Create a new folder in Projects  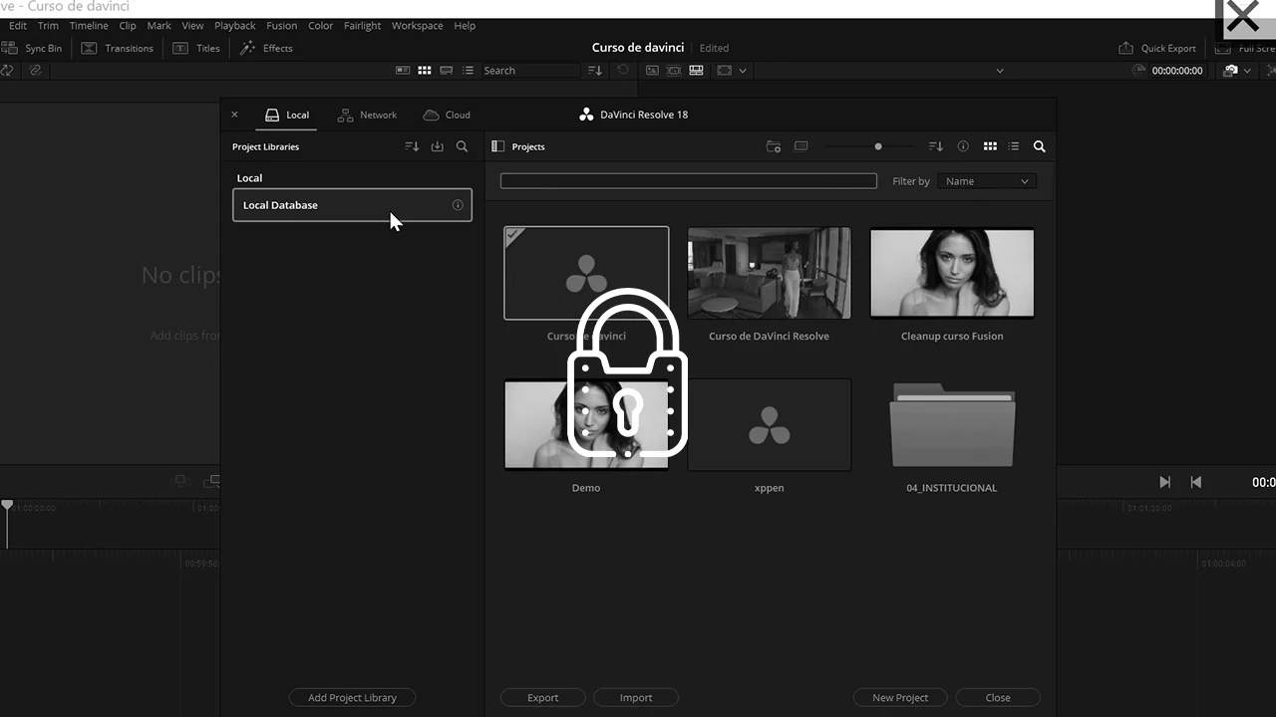coord(774,146)
